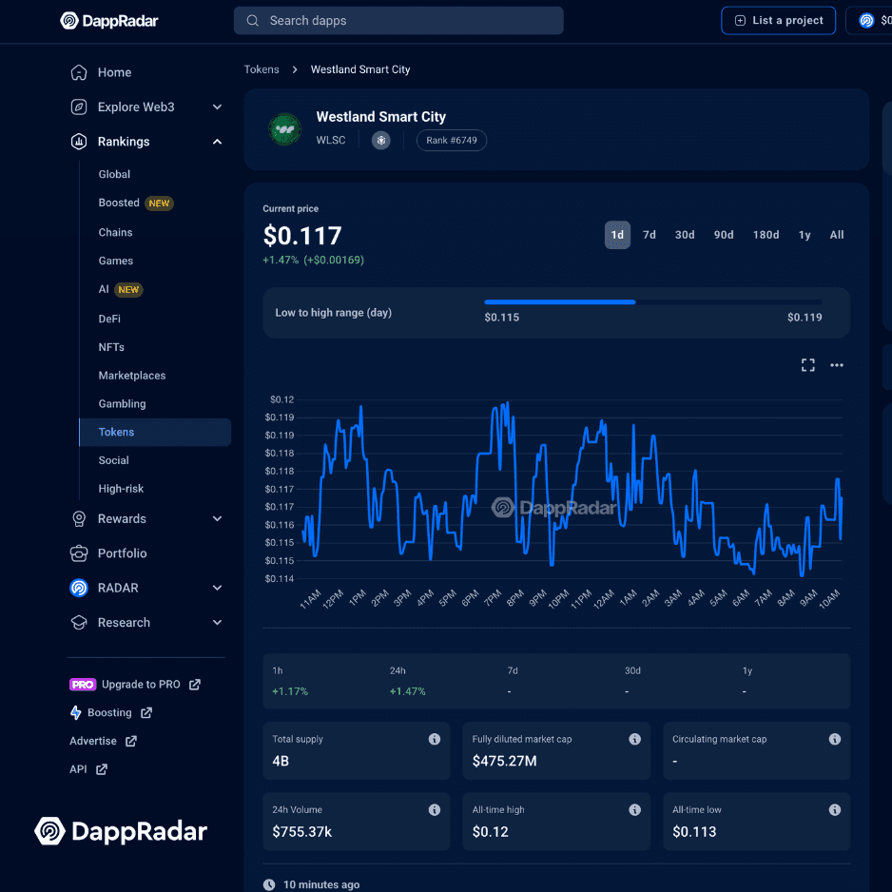
Task: Focus the Search dapps field
Action: tap(398, 21)
